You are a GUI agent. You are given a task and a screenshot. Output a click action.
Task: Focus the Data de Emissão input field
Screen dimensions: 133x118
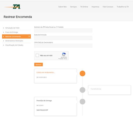click(x=63, y=38)
